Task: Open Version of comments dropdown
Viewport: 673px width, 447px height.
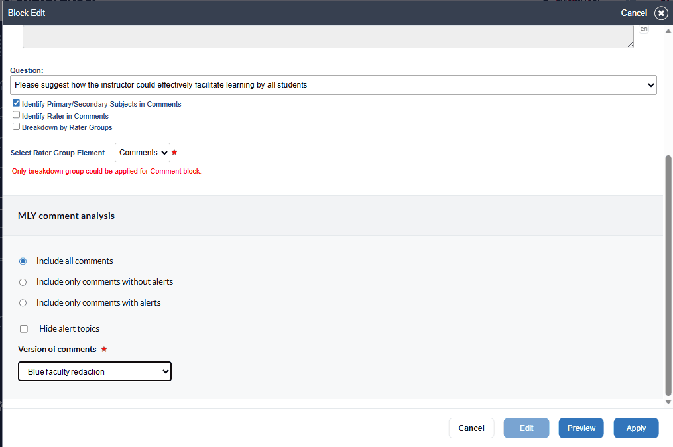Action: [94, 372]
